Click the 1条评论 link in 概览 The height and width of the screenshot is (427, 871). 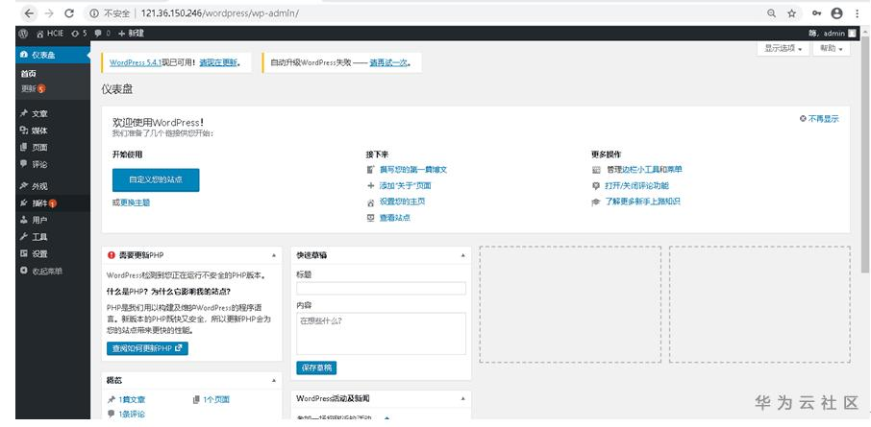pos(132,415)
